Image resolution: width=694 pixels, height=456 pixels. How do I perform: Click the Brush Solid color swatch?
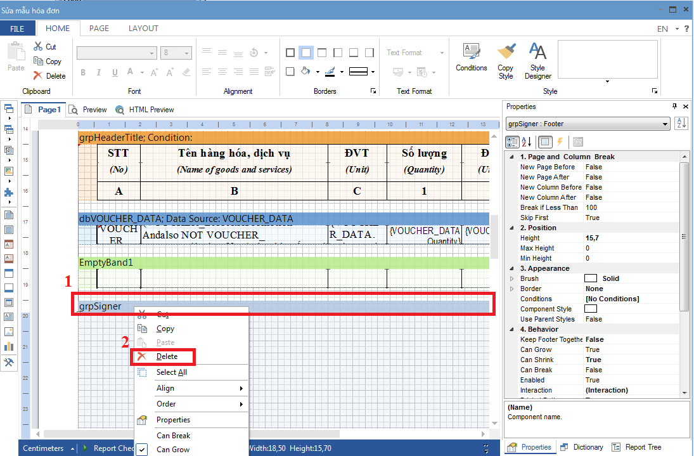[x=591, y=278]
